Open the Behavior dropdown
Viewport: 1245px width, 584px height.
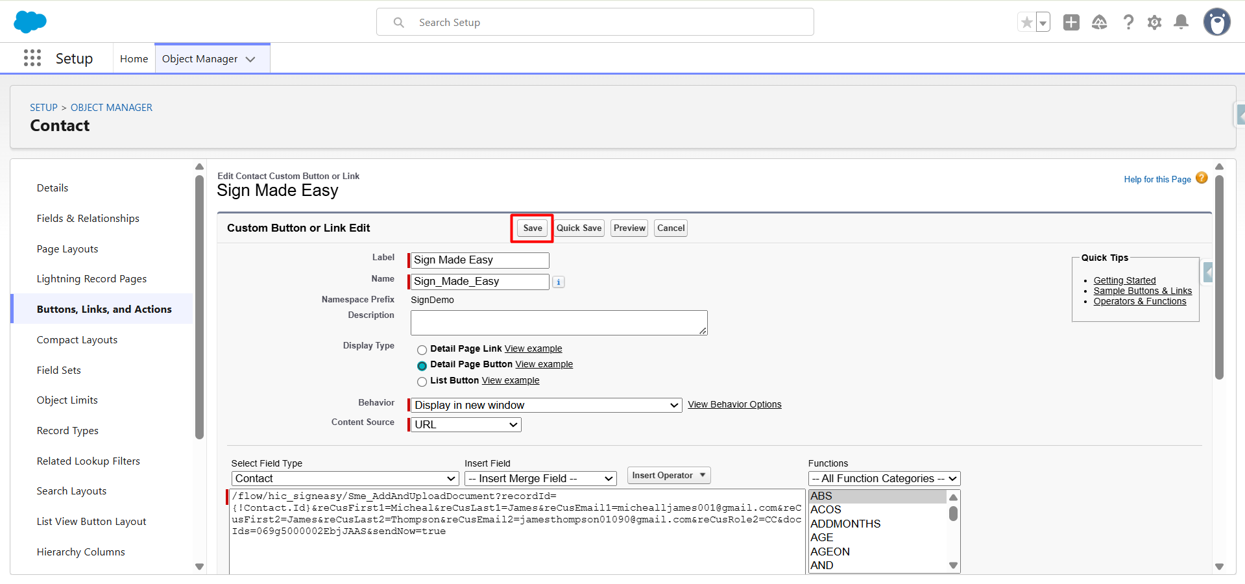546,406
